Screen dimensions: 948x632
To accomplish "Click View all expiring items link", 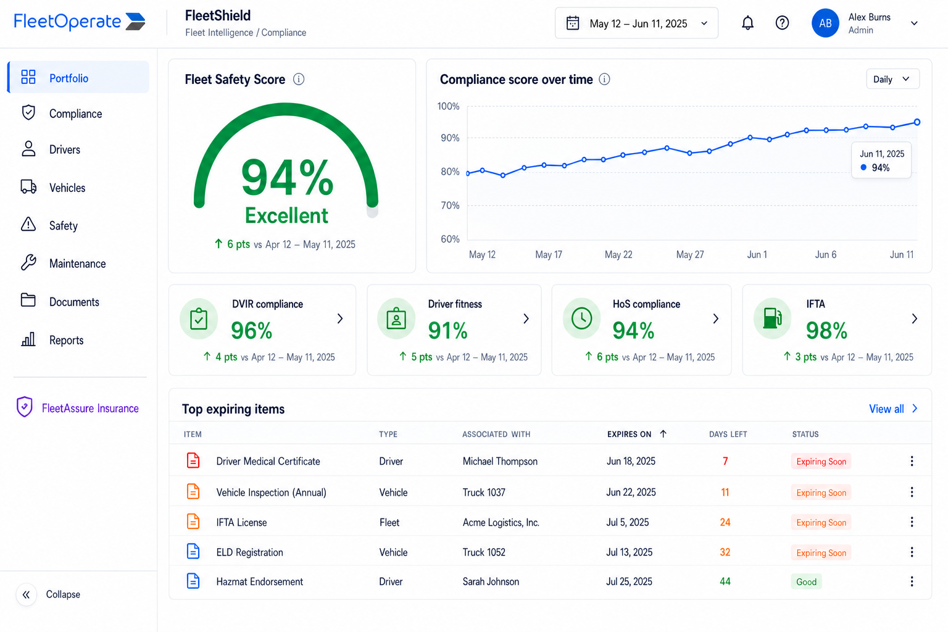I will pos(893,409).
